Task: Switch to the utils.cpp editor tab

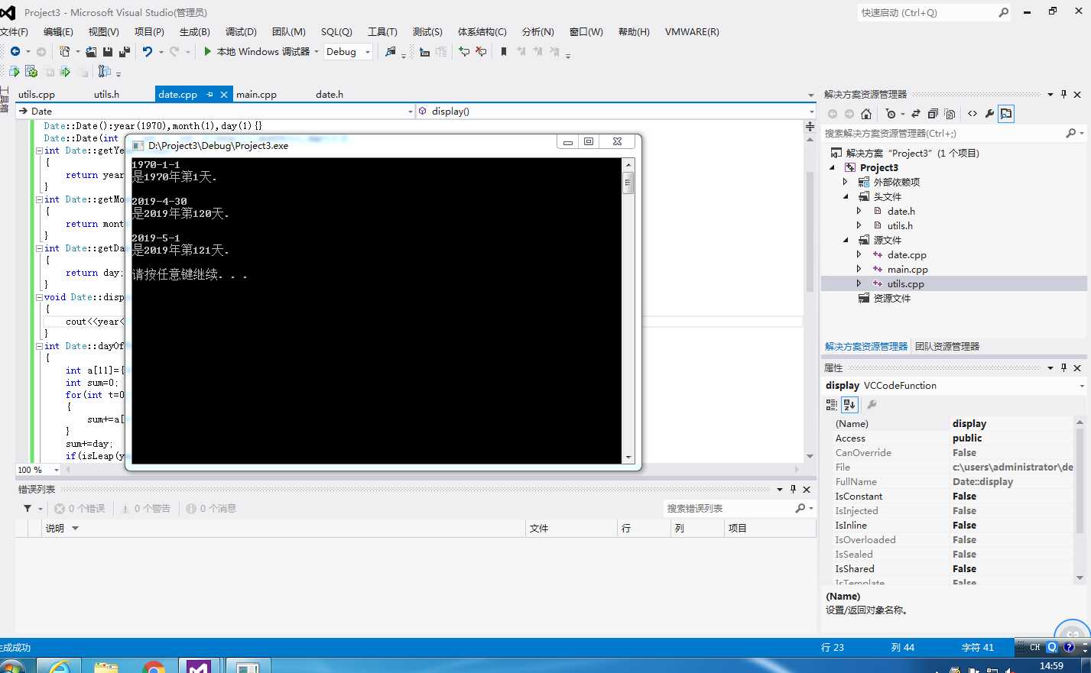Action: click(x=37, y=94)
